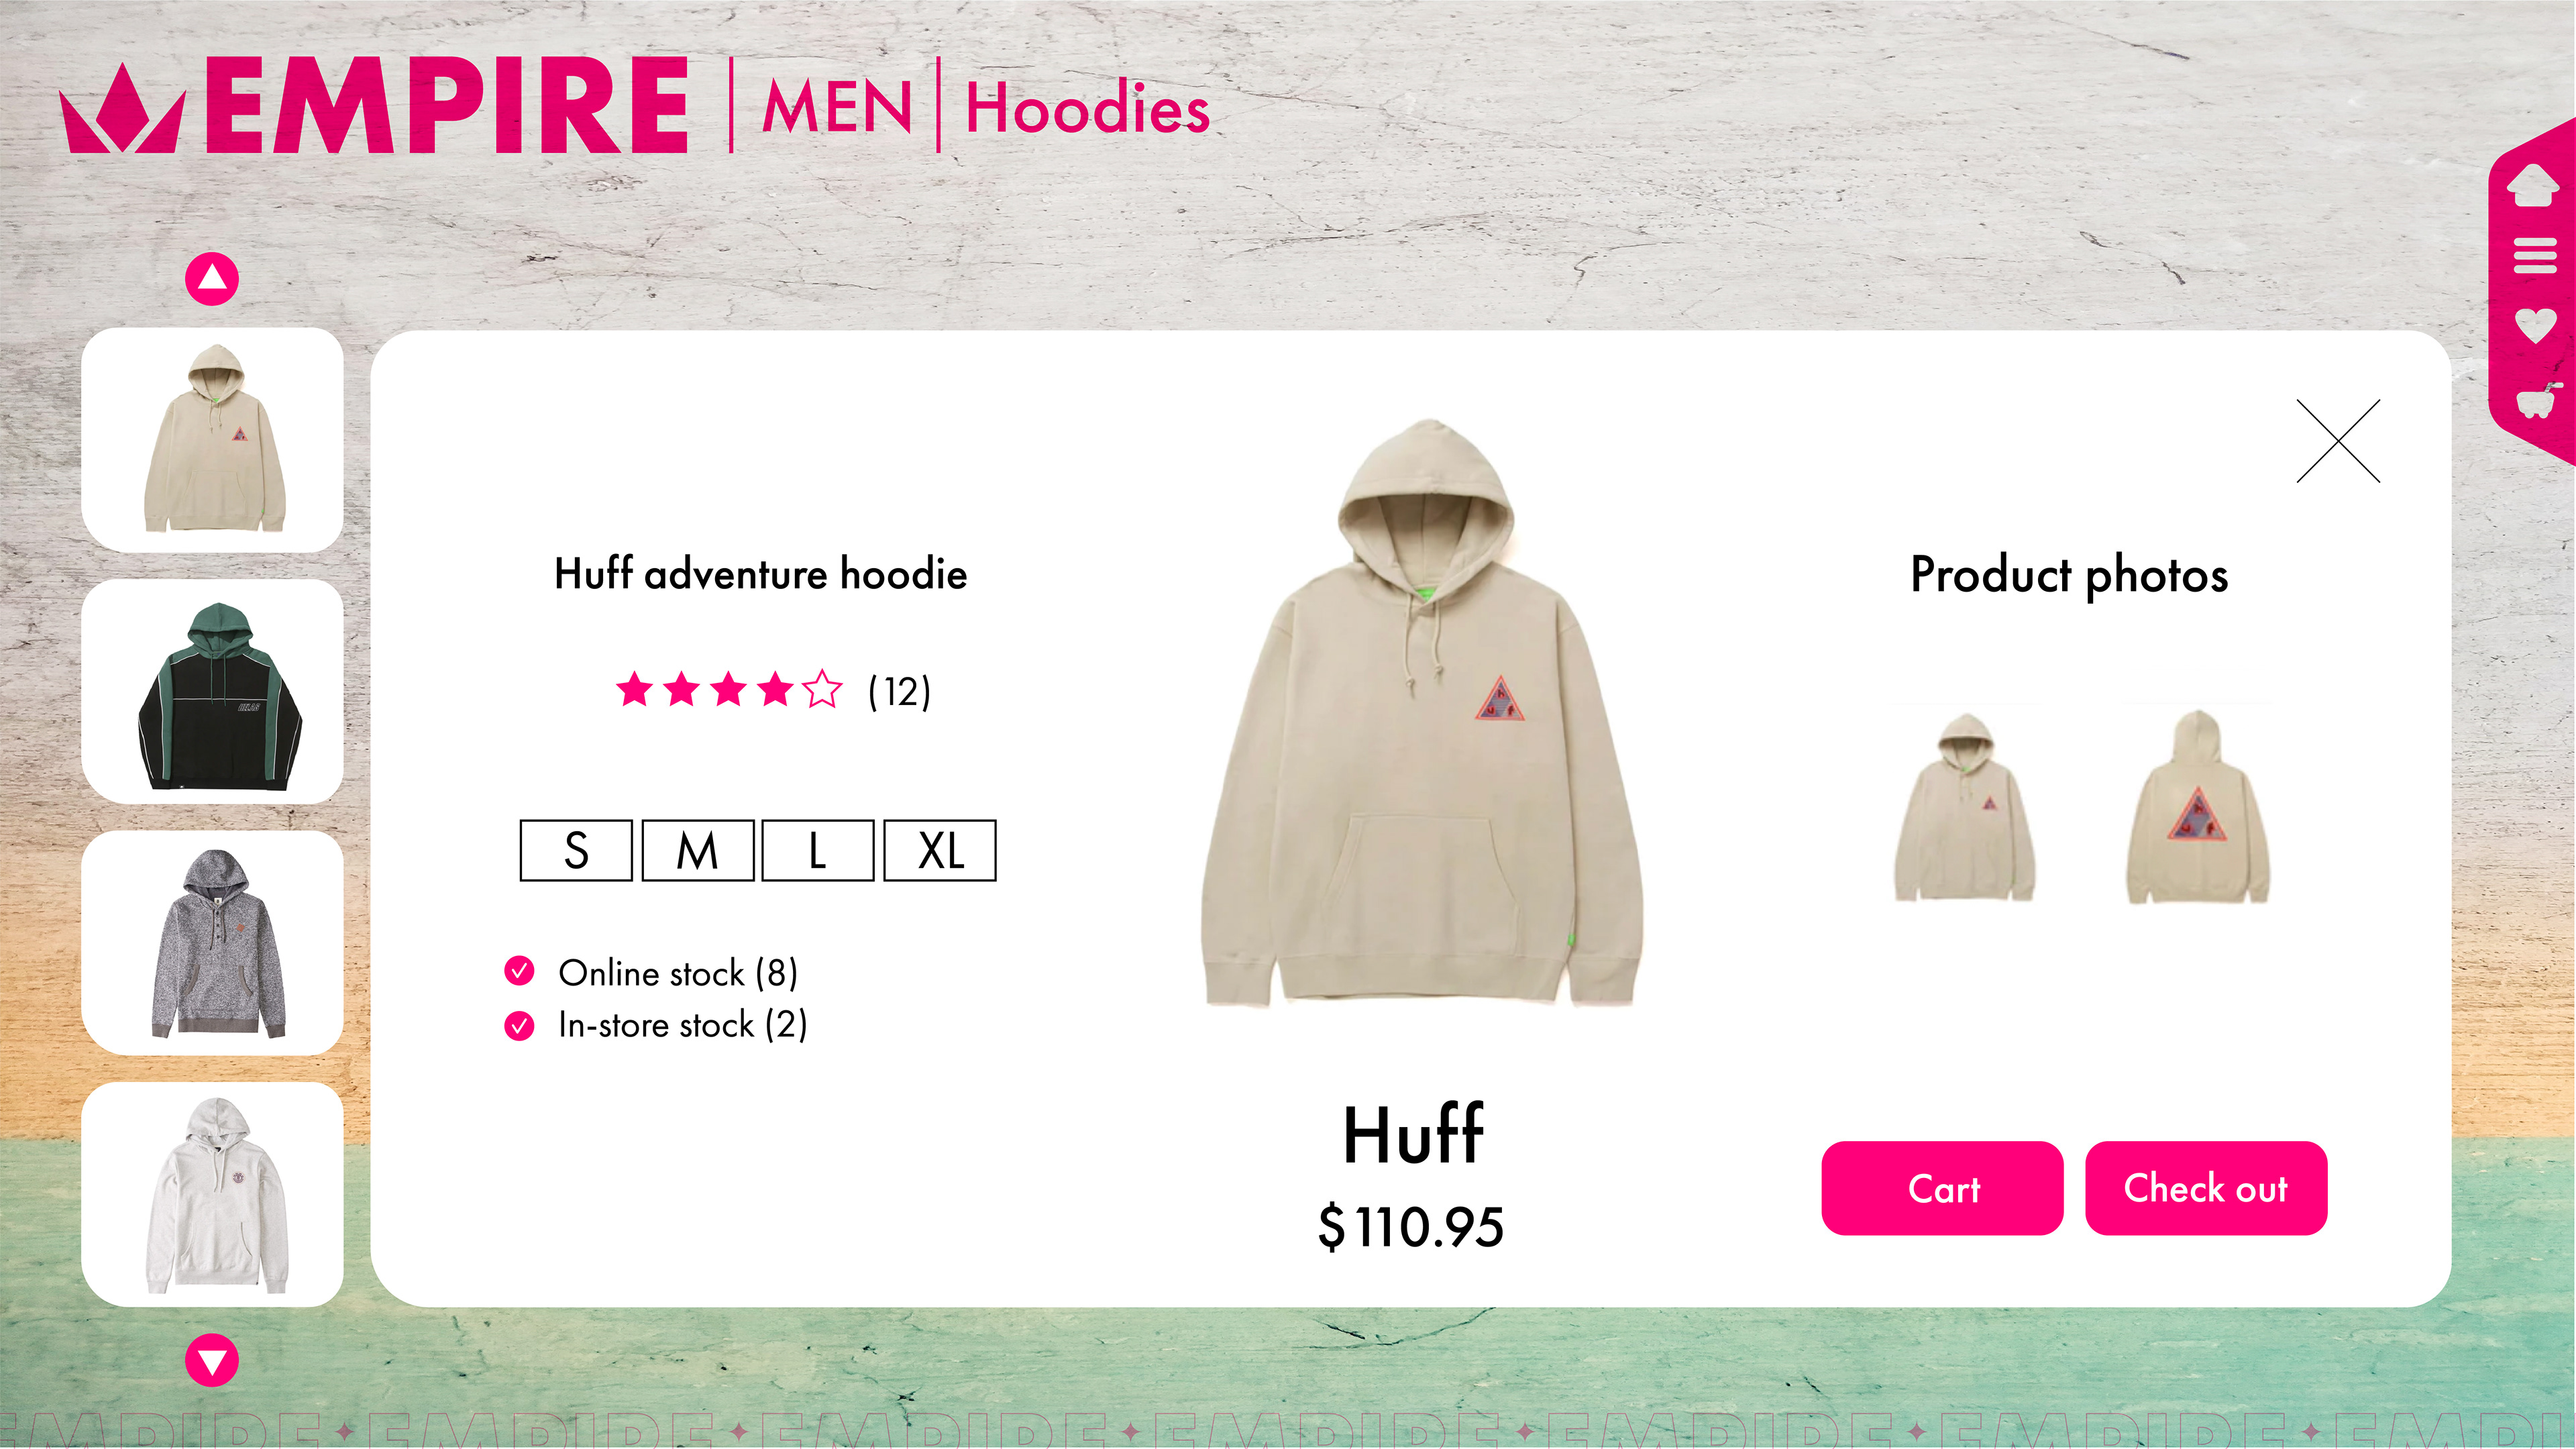This screenshot has width=2576, height=1449.
Task: Select size XL
Action: pyautogui.click(x=940, y=851)
